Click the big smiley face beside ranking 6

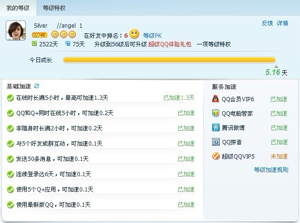click(x=134, y=34)
